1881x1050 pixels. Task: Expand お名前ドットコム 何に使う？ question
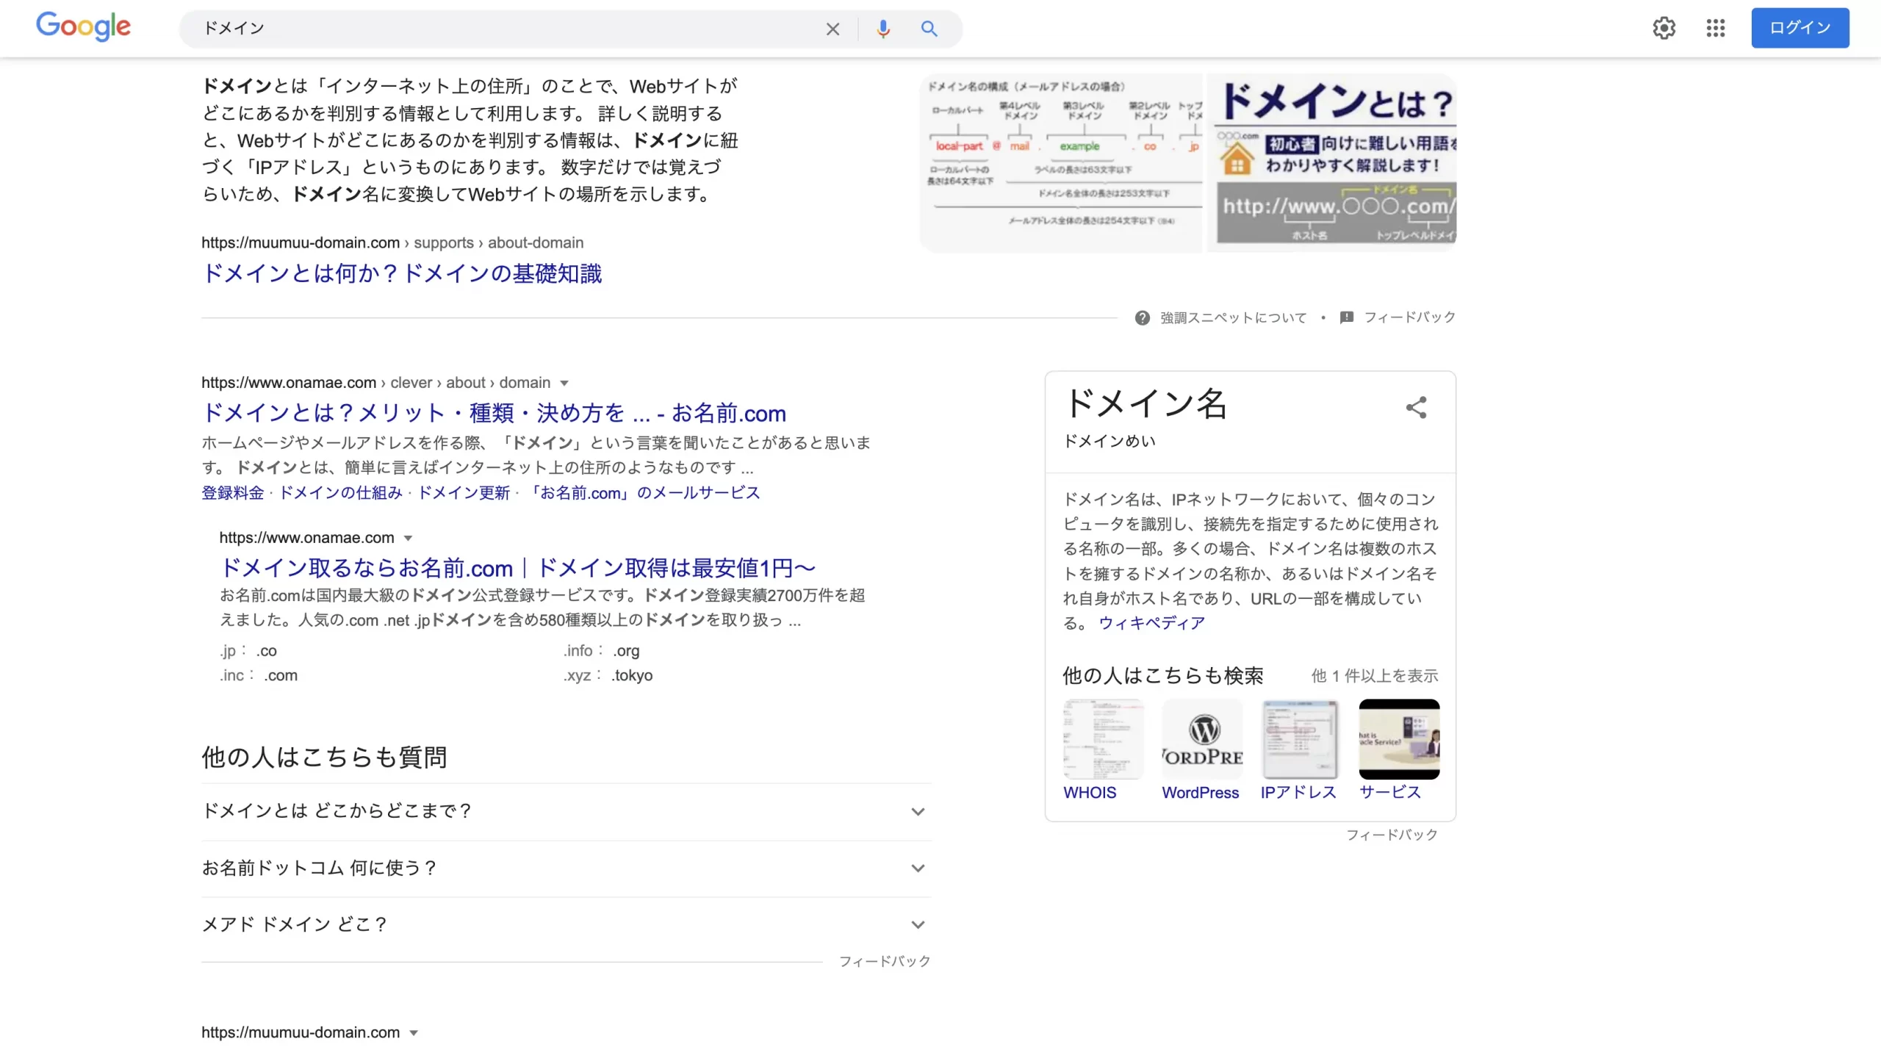pos(567,869)
